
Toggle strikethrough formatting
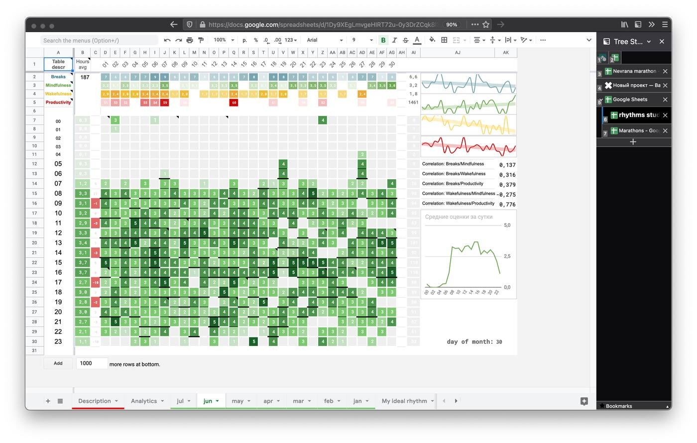tap(405, 40)
